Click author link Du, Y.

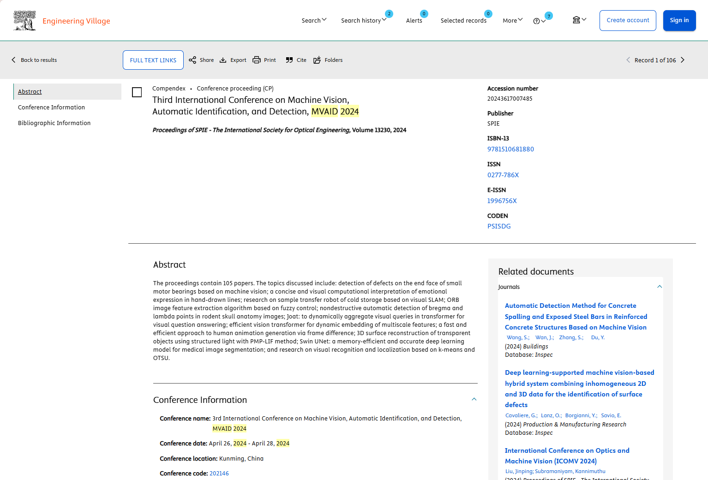pyautogui.click(x=598, y=337)
